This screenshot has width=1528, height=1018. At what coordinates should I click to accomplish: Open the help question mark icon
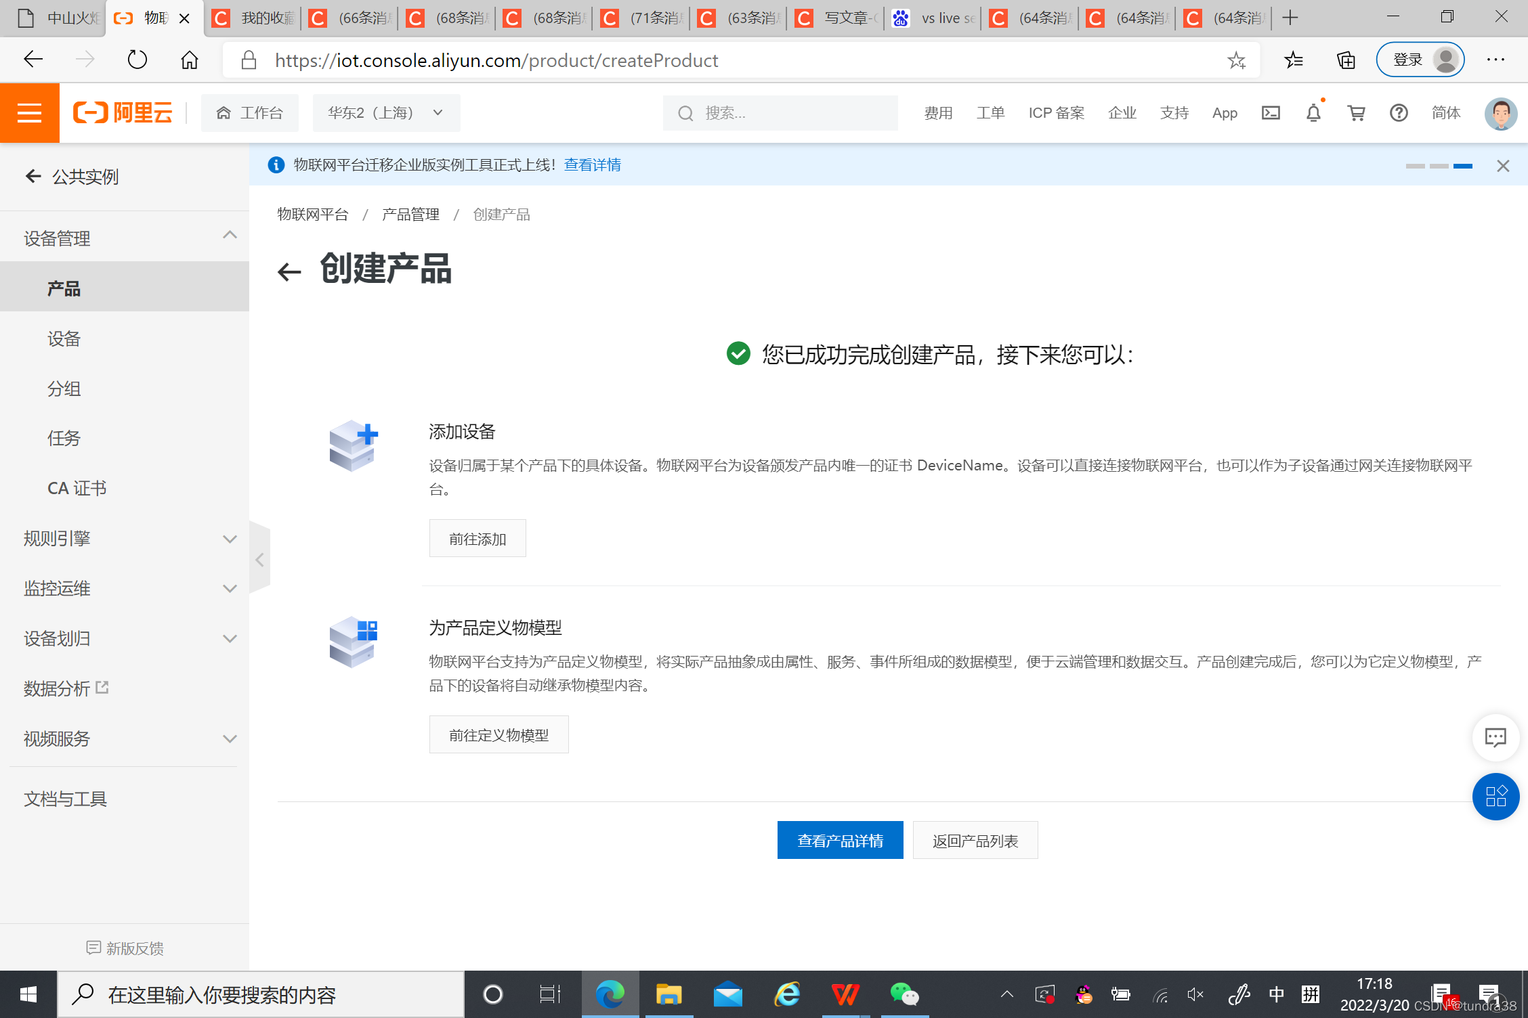[x=1399, y=113]
